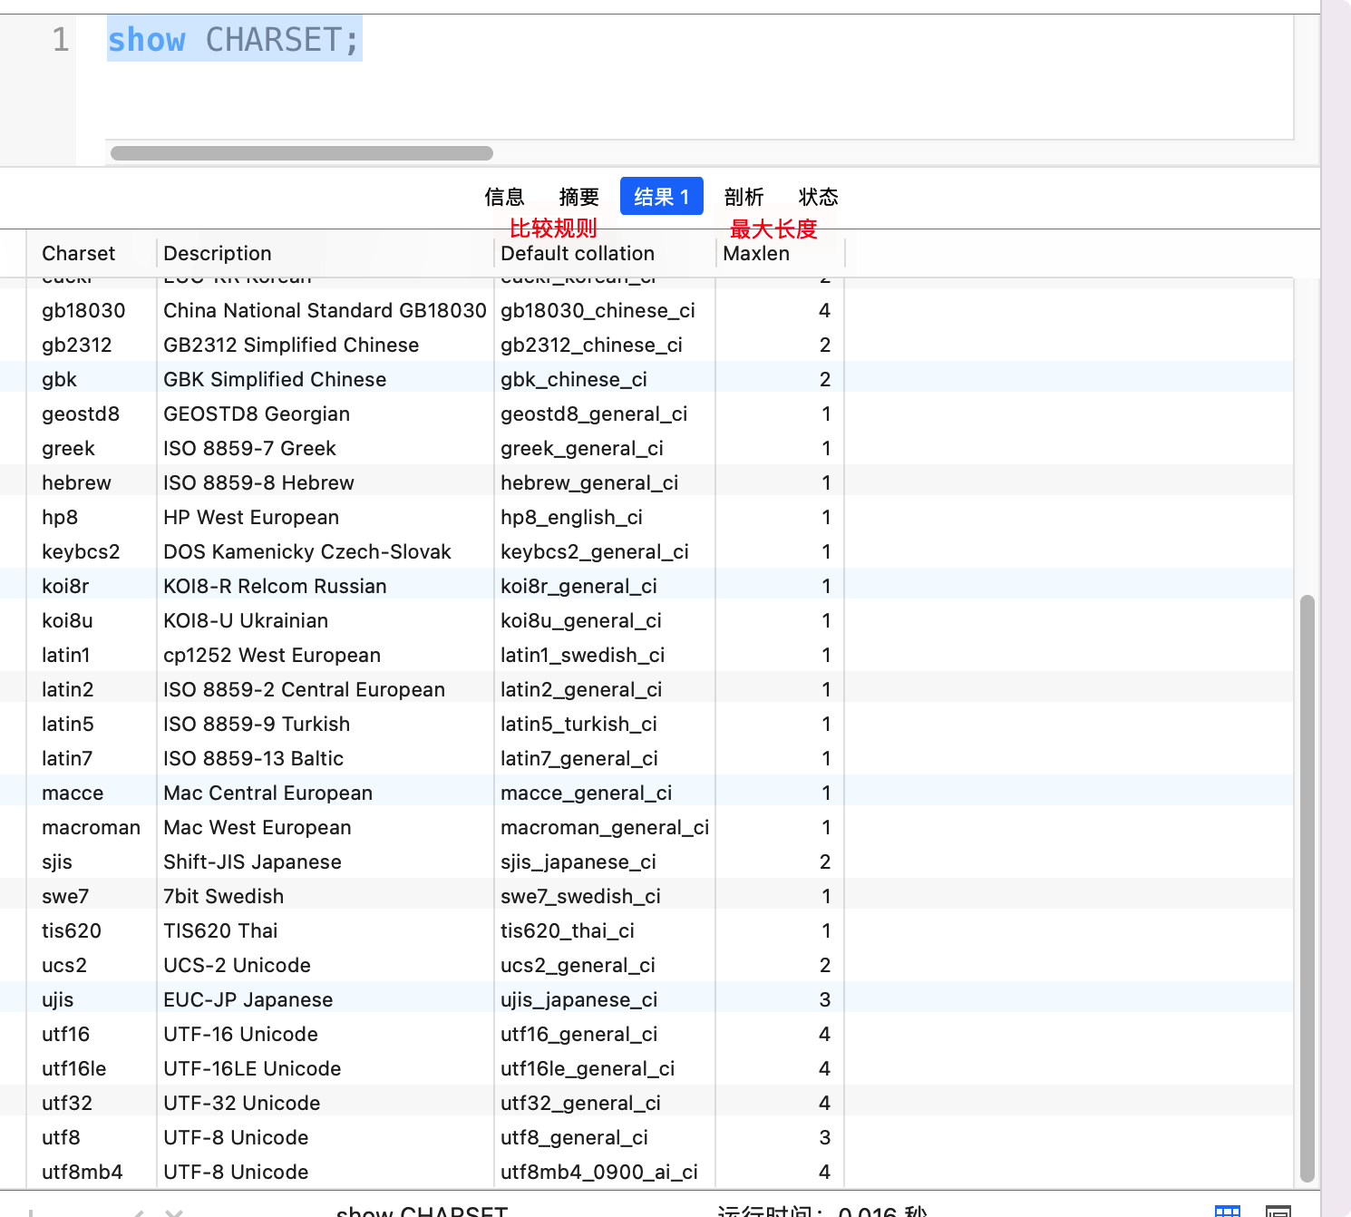
Task: Select the utf8 charset cell
Action: [x=61, y=1137]
